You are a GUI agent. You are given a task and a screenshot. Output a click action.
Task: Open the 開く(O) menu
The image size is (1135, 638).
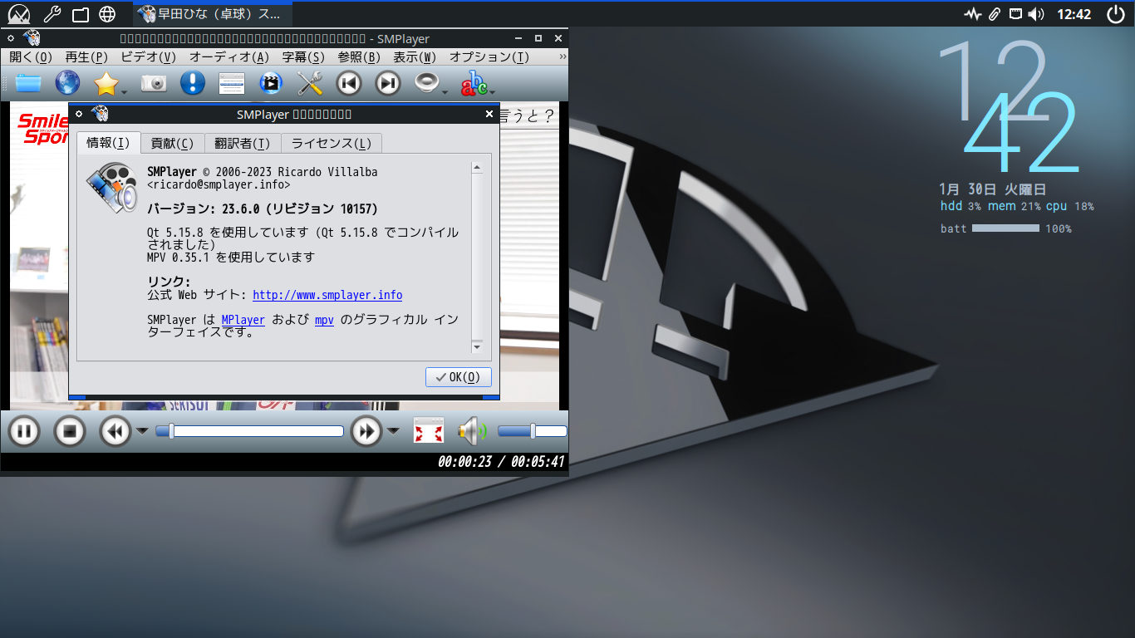(31, 57)
